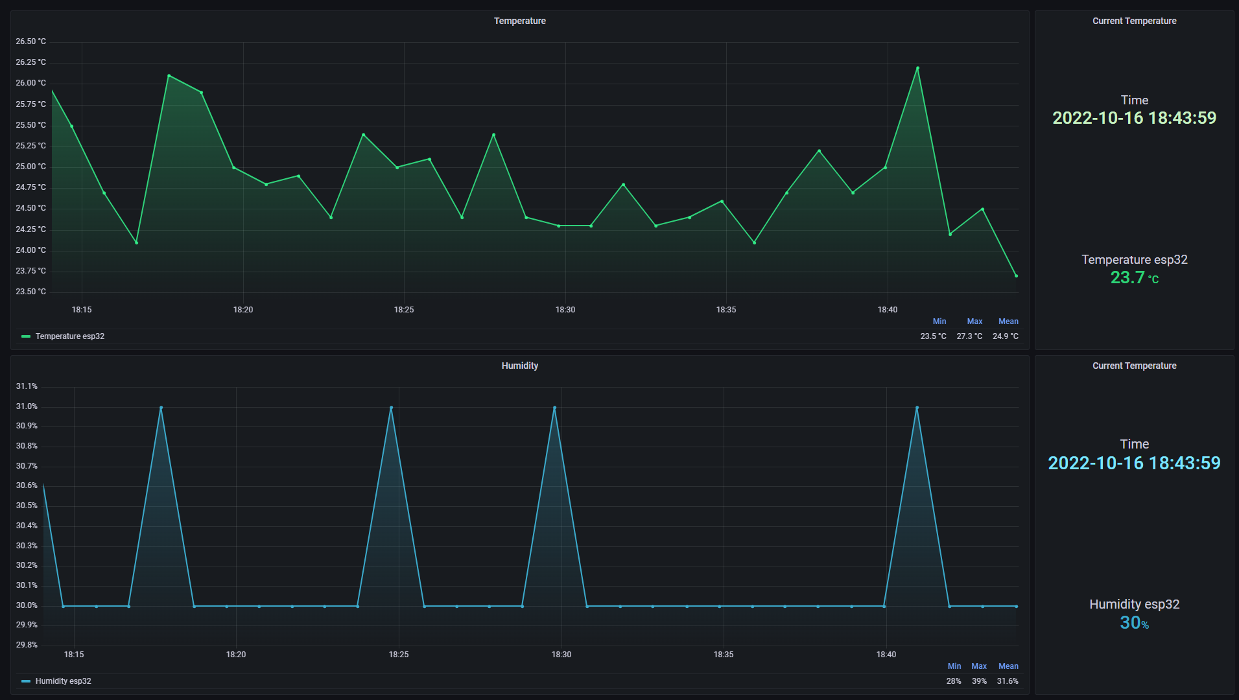The image size is (1239, 700).
Task: Open the bottom Current Temperature panel title
Action: click(1134, 366)
